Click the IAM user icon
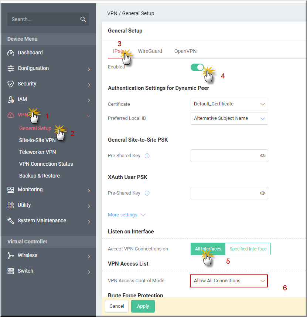 (x=11, y=100)
